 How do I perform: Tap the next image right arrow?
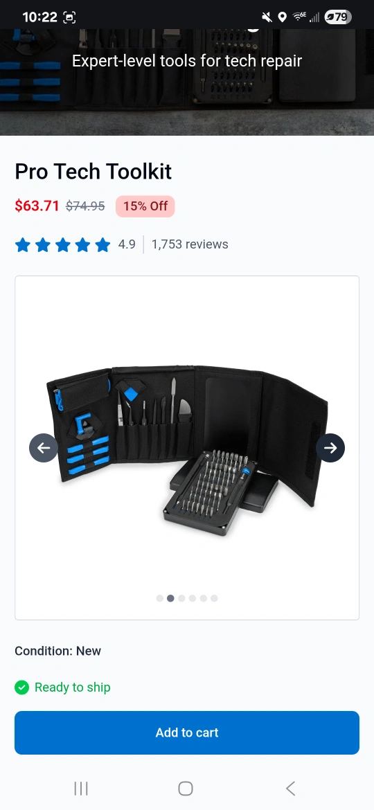coord(330,447)
